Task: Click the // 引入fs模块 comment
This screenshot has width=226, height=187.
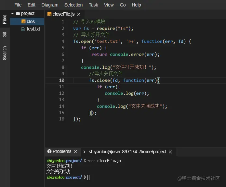Action: click(x=89, y=22)
